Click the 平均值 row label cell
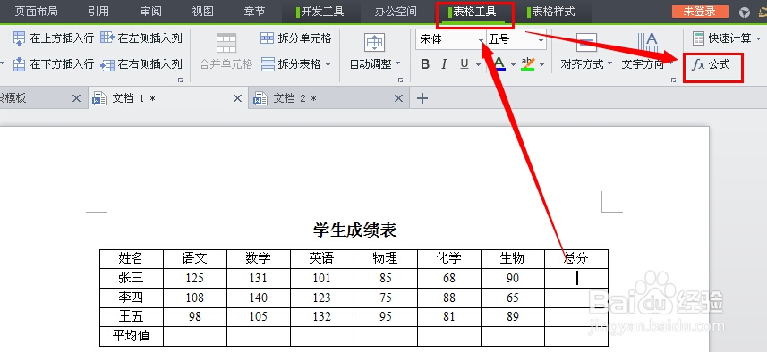This screenshot has width=767, height=352. 131,336
